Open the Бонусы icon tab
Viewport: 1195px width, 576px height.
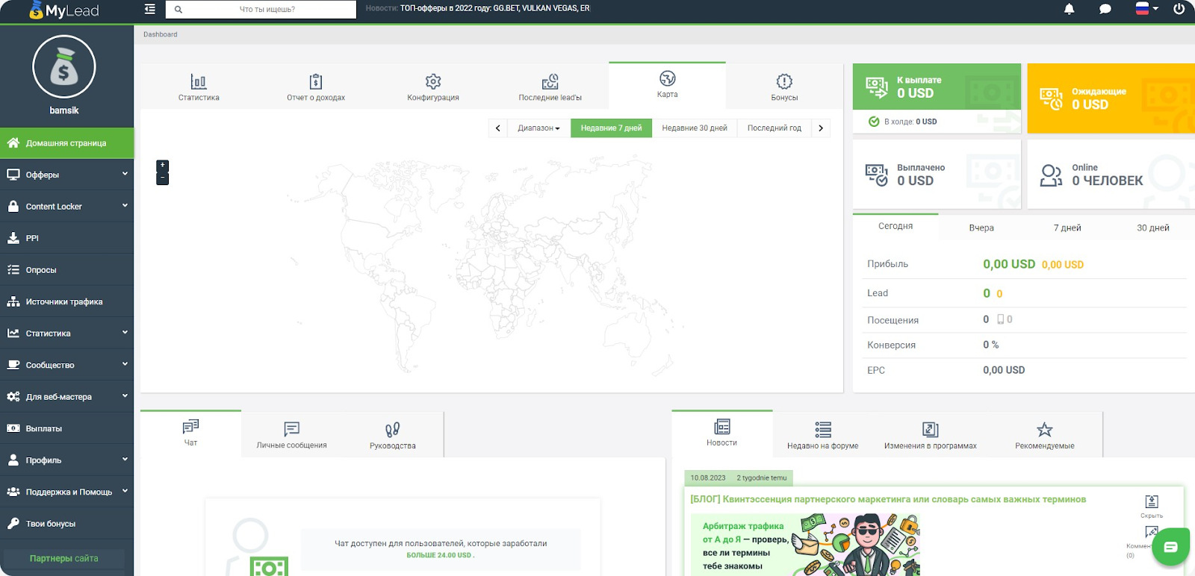[784, 81]
